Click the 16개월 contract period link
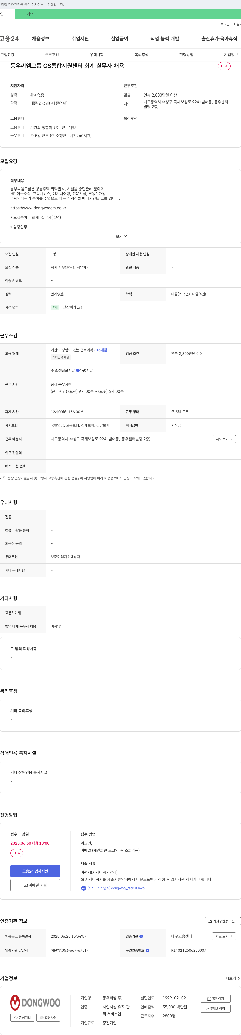Image resolution: width=241 pixels, height=1035 pixels. 102,350
